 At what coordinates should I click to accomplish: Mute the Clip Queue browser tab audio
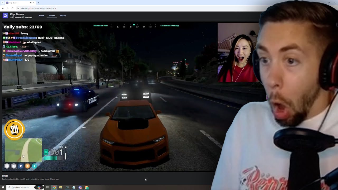[x=31, y=3]
